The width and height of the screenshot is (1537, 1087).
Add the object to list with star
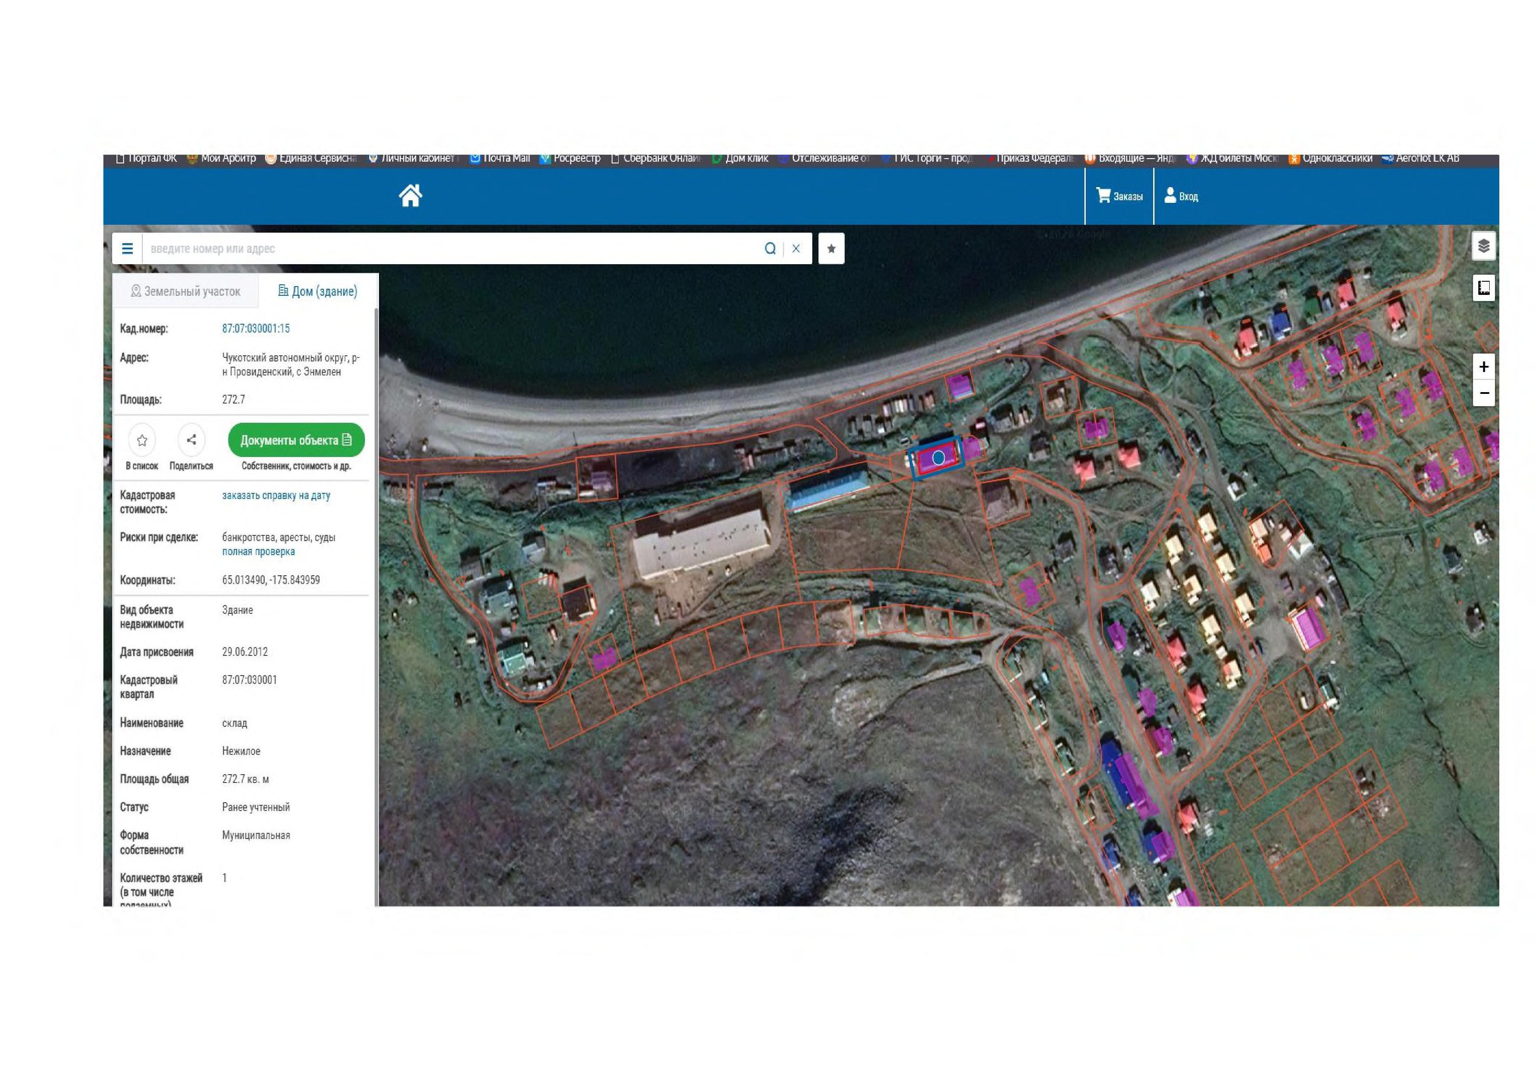pos(142,440)
